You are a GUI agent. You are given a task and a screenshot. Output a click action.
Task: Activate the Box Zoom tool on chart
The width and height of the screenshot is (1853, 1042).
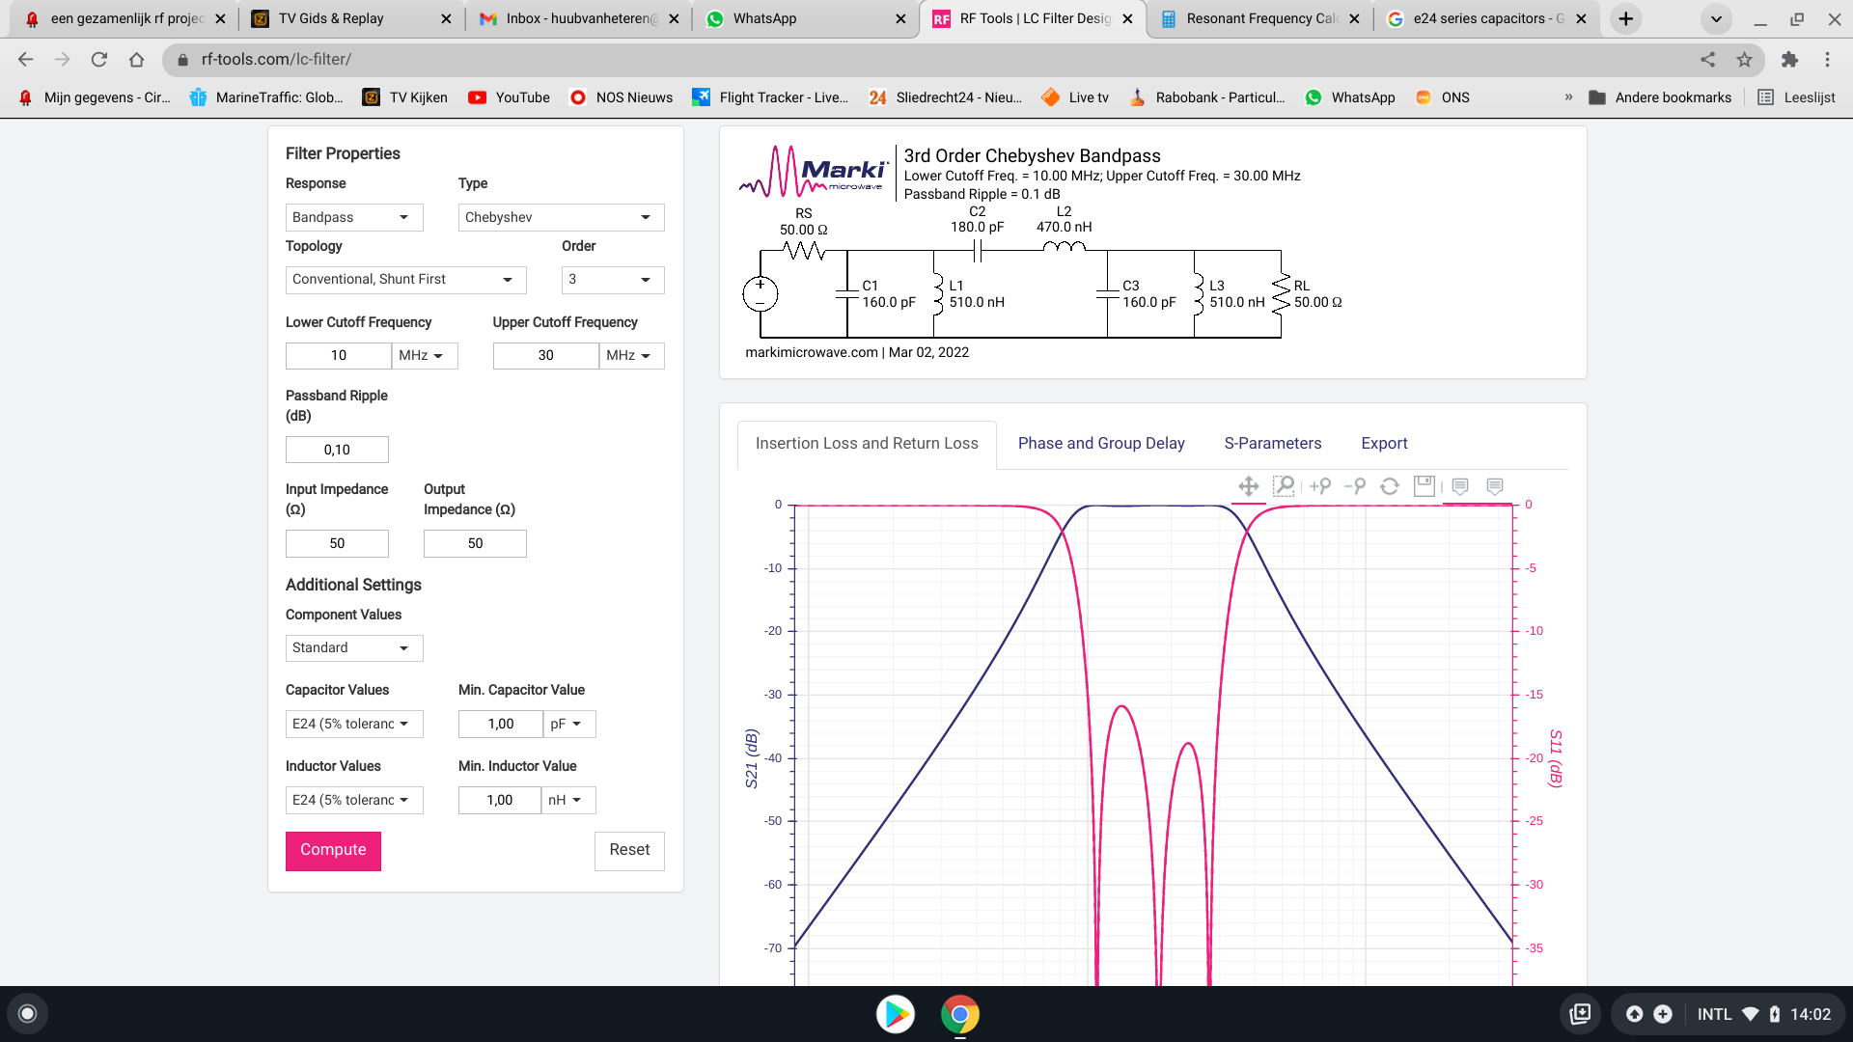[x=1284, y=486]
